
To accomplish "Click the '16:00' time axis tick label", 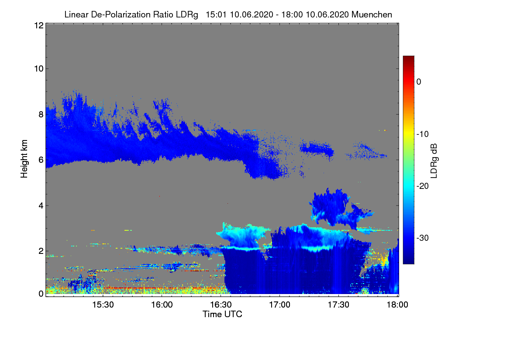I will pyautogui.click(x=162, y=305).
